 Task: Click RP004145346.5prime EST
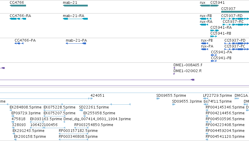pyautogui.click(x=207, y=110)
